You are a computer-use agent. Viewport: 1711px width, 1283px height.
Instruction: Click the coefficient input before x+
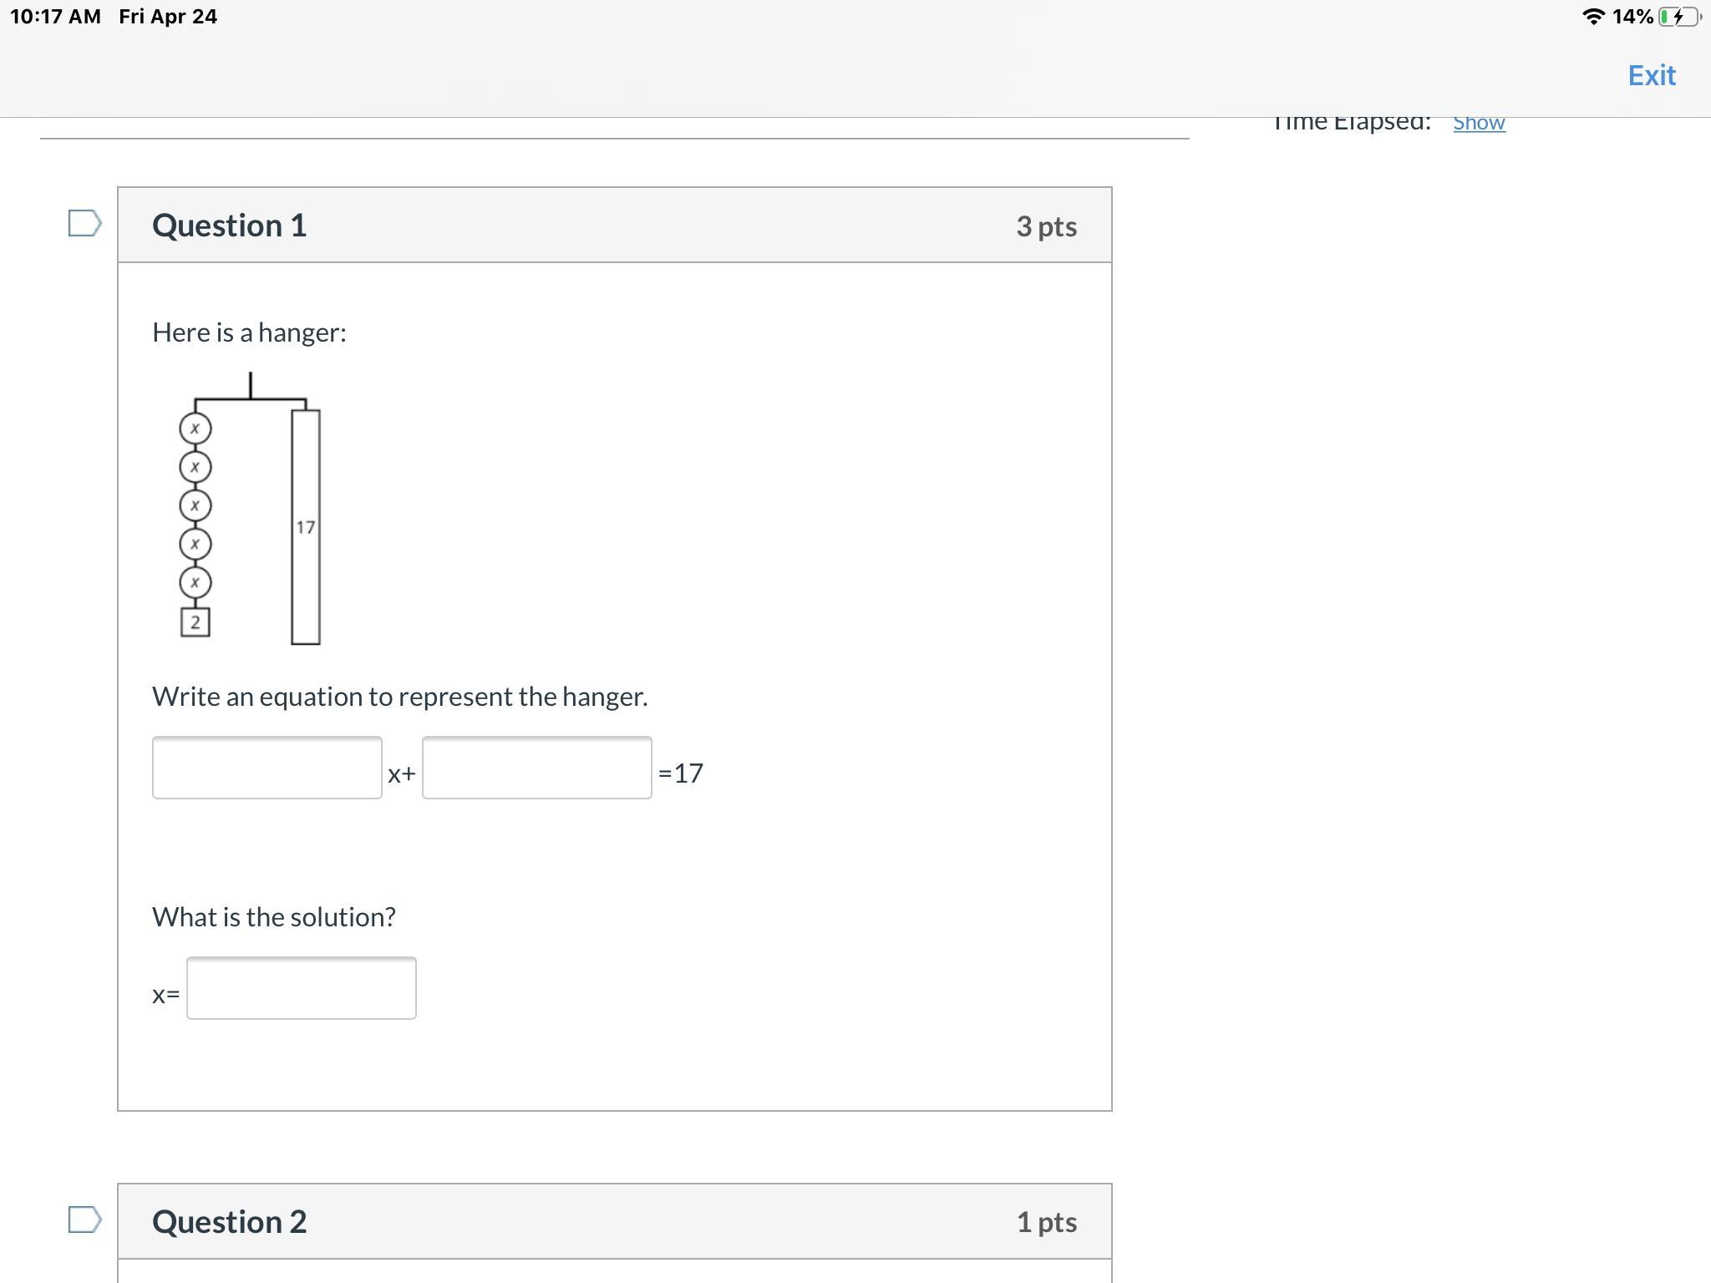[267, 768]
